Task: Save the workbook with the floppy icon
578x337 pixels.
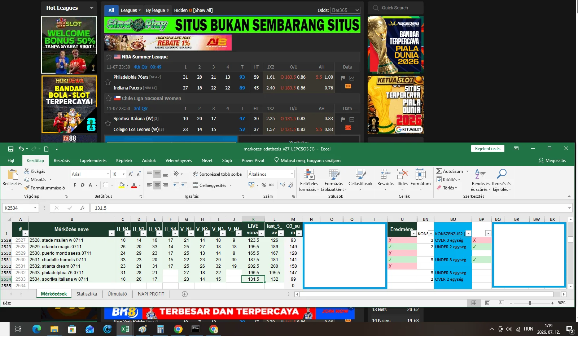Action: (10, 149)
